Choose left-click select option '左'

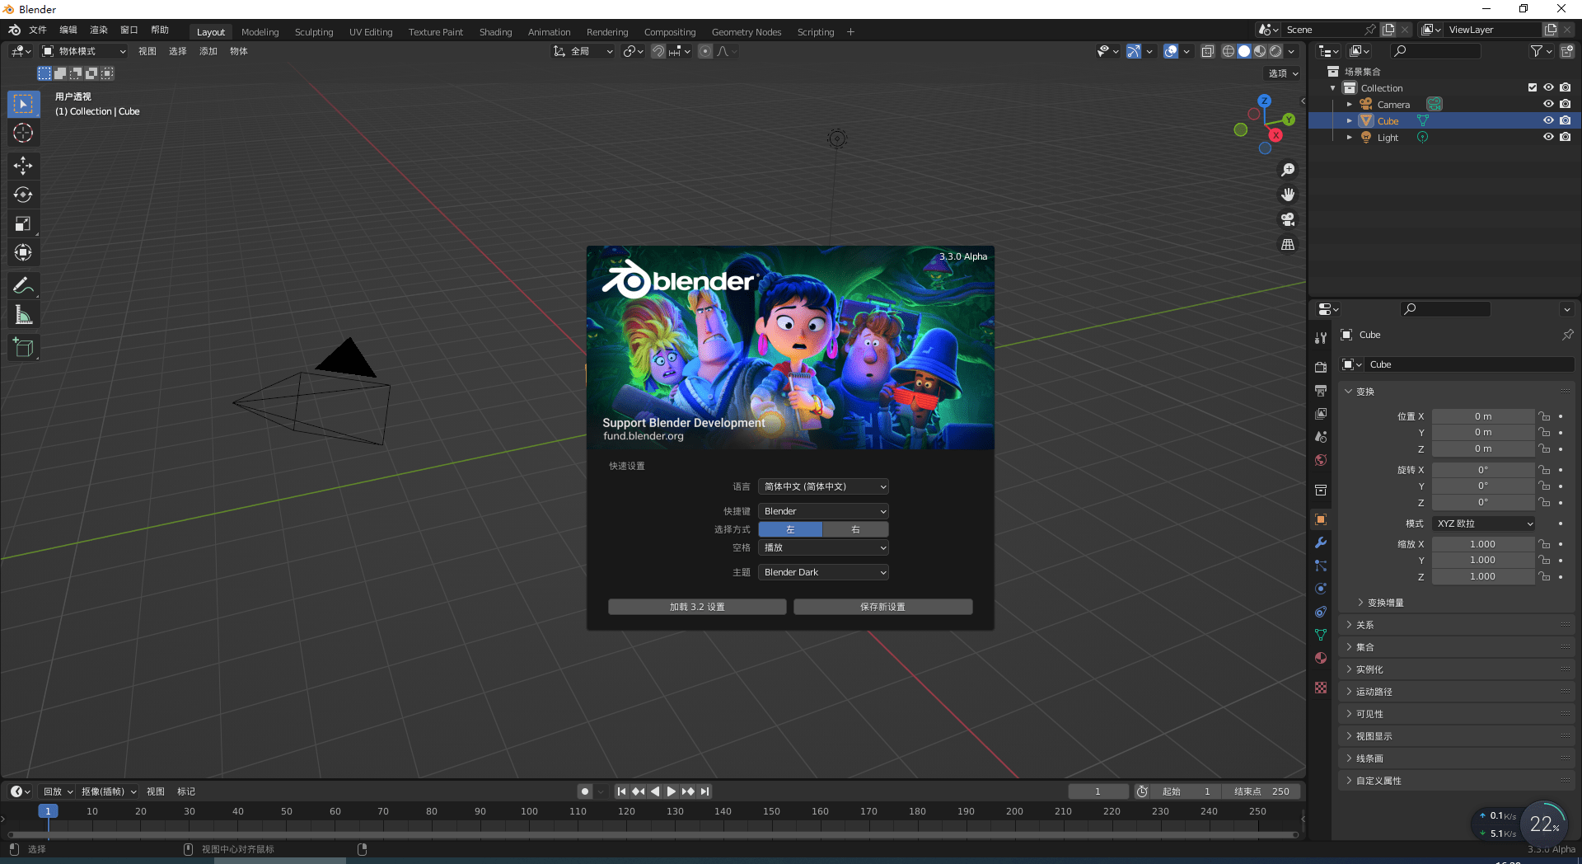pyautogui.click(x=790, y=529)
